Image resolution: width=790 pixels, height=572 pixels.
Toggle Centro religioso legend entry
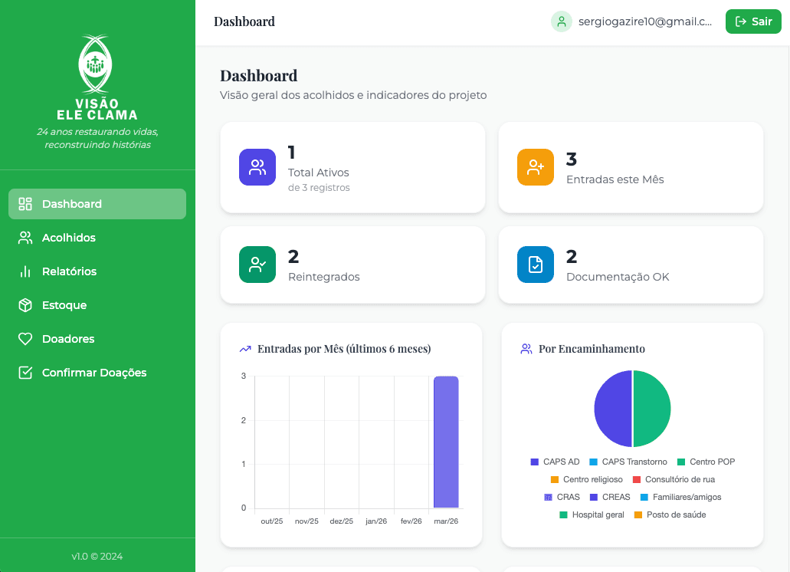(586, 480)
